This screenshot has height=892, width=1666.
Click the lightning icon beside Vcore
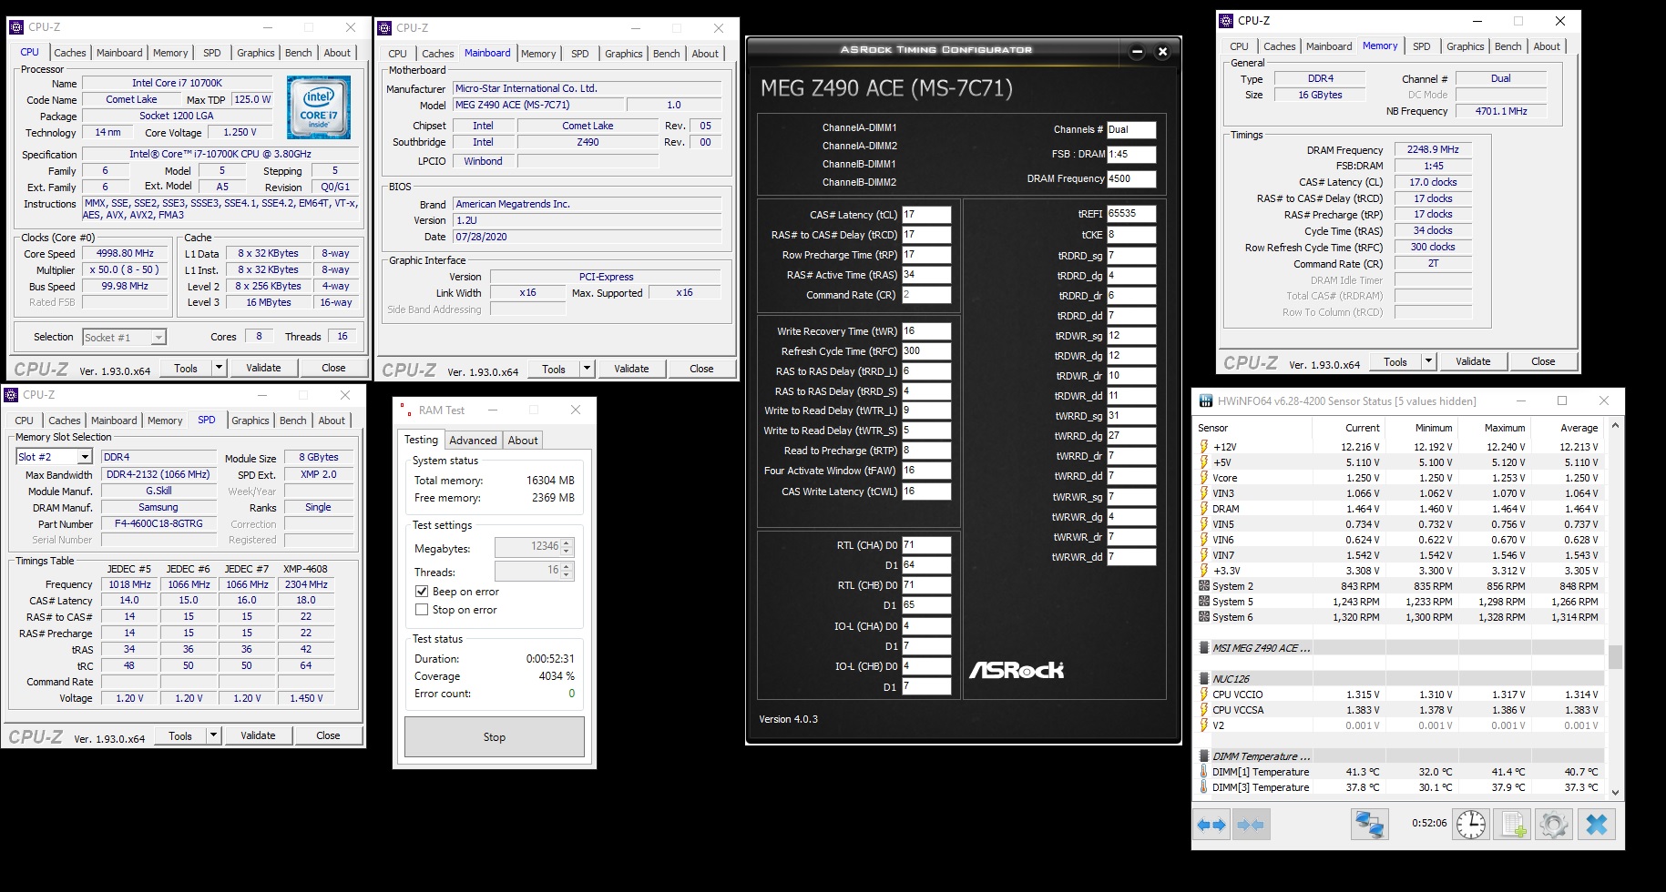1204,478
